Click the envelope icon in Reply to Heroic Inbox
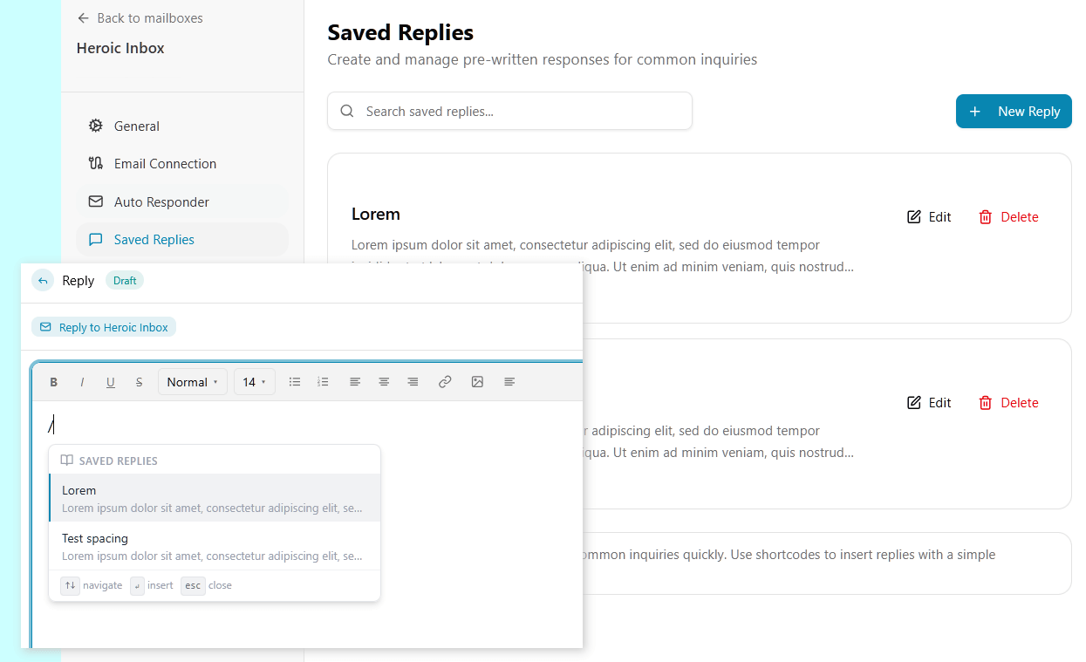This screenshot has width=1086, height=662. 46,327
